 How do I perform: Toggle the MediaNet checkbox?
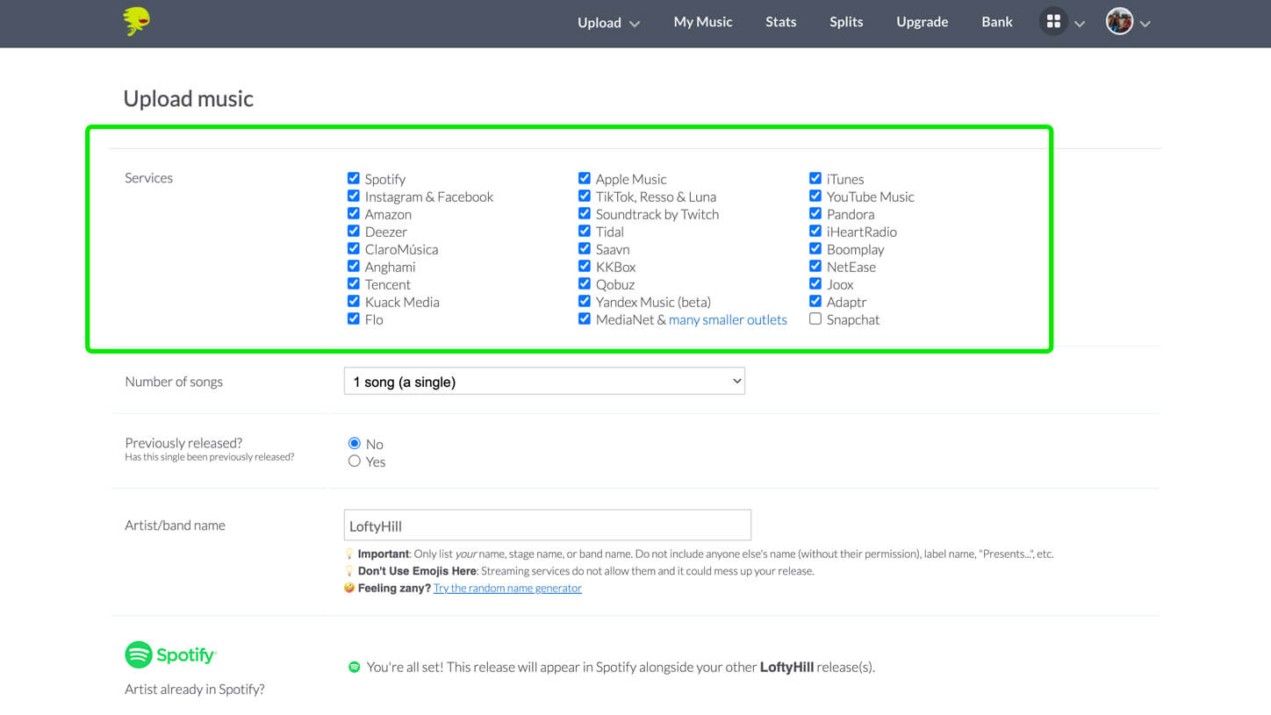584,318
